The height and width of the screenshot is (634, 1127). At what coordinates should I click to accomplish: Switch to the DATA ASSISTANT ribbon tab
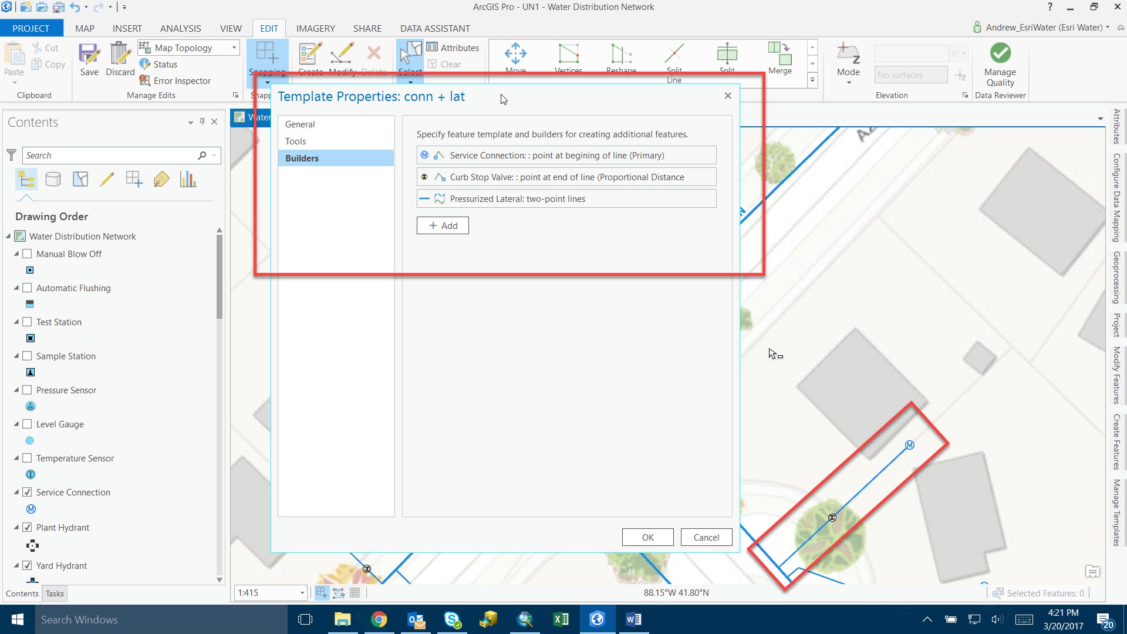(435, 28)
